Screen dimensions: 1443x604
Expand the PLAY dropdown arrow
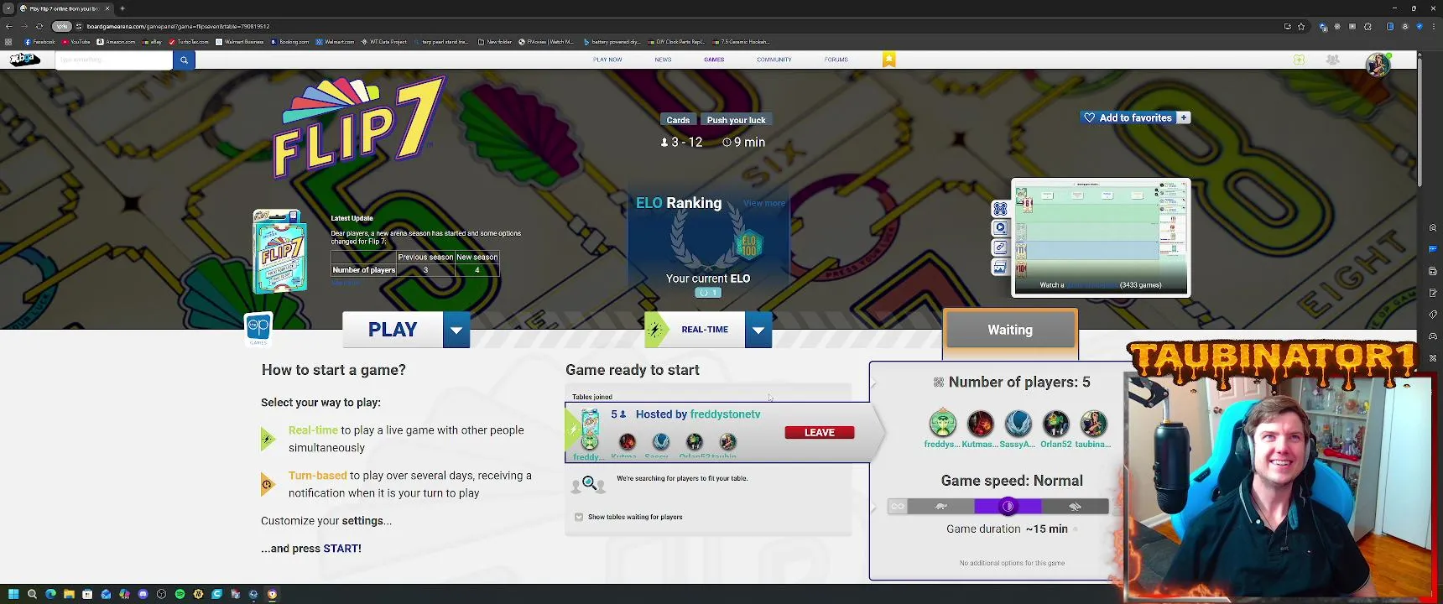(456, 330)
